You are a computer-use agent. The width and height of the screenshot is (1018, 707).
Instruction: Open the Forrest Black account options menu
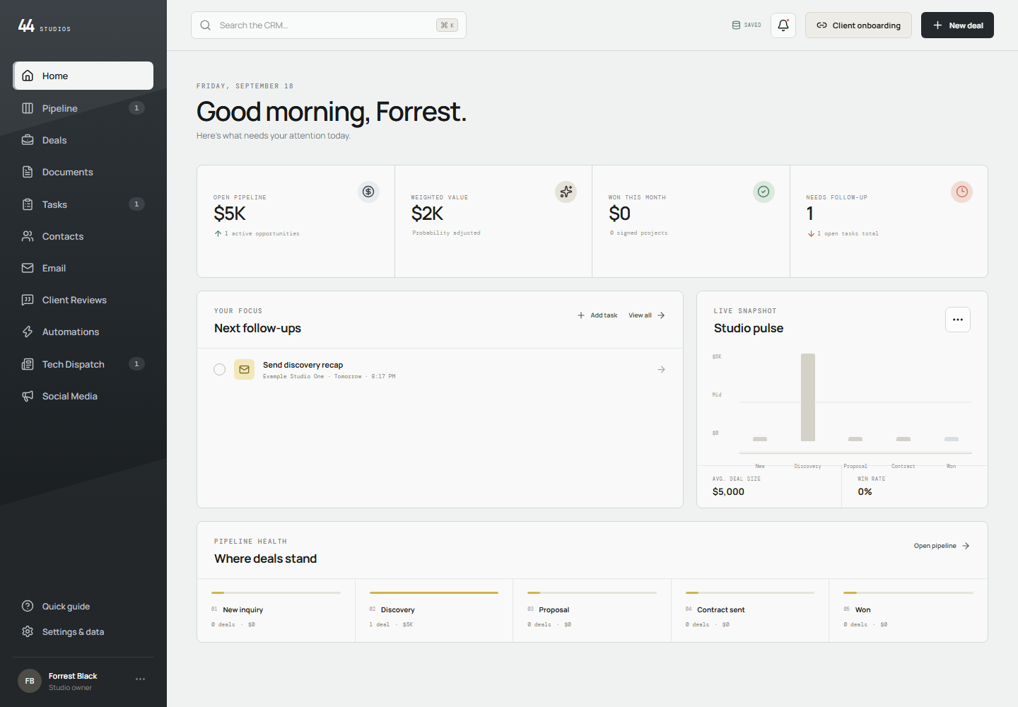(x=140, y=679)
